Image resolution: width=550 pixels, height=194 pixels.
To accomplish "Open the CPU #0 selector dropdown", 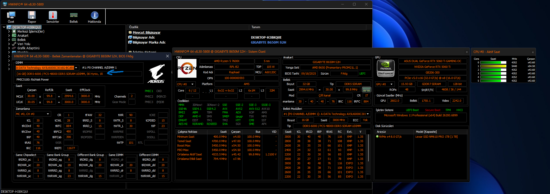I will pos(193,84).
